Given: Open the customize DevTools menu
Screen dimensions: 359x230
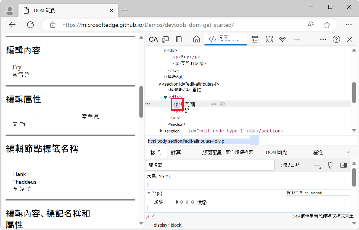Looking at the screenshot, I should point(323,39).
